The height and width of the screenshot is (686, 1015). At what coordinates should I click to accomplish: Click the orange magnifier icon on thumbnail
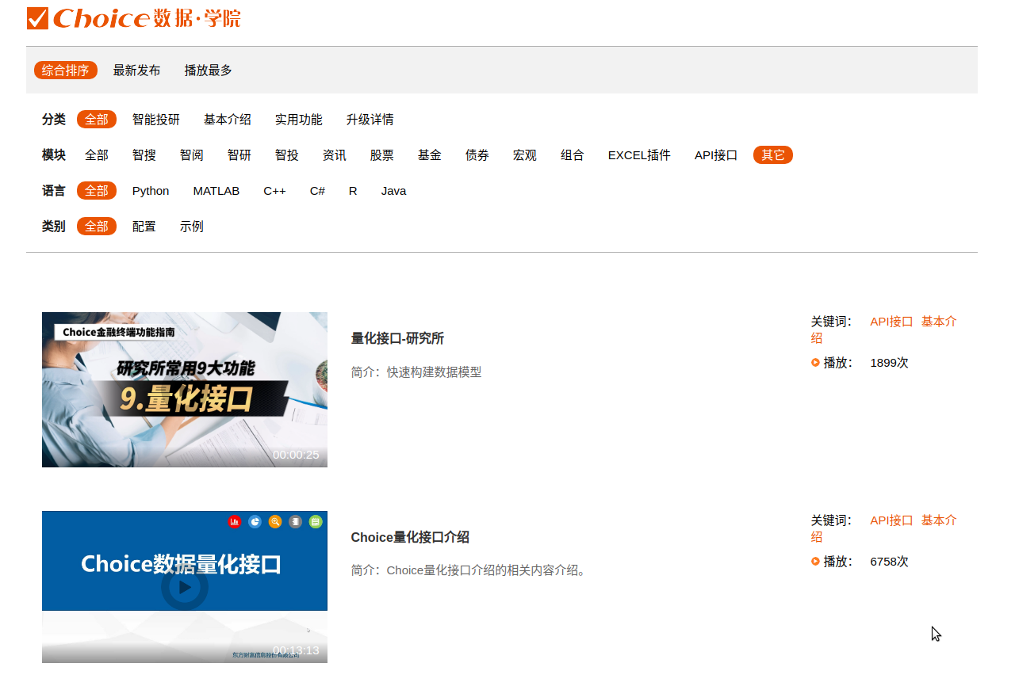(x=275, y=521)
